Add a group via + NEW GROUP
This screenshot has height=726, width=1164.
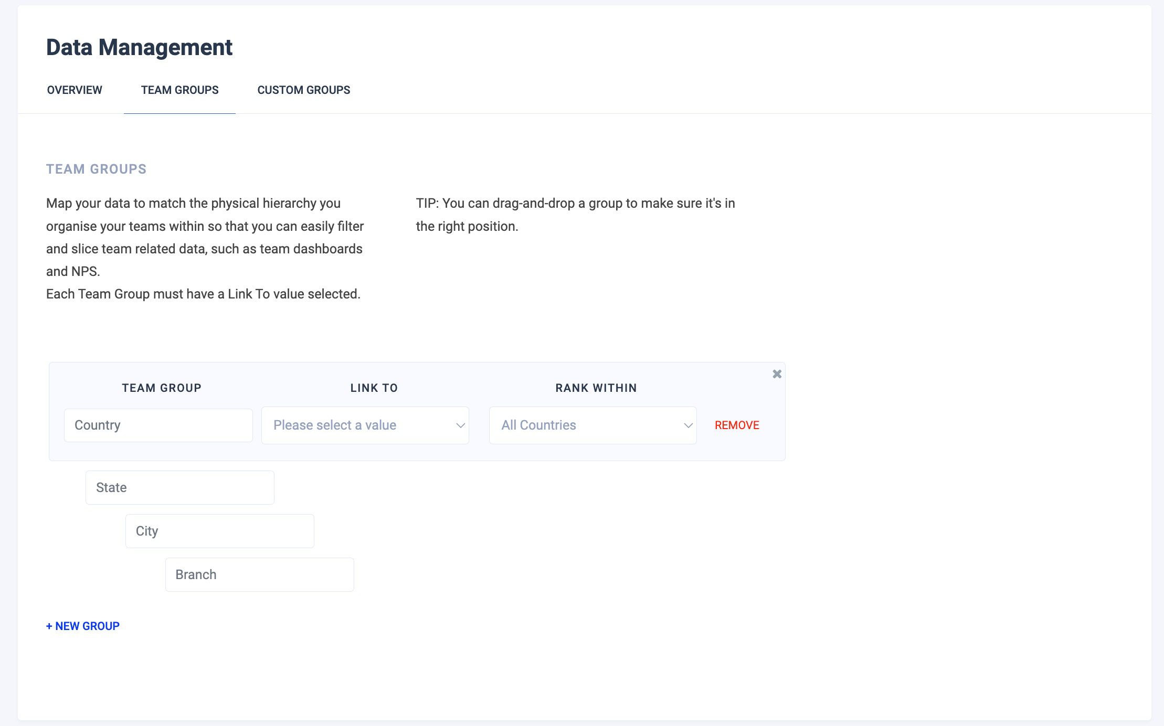pyautogui.click(x=83, y=626)
